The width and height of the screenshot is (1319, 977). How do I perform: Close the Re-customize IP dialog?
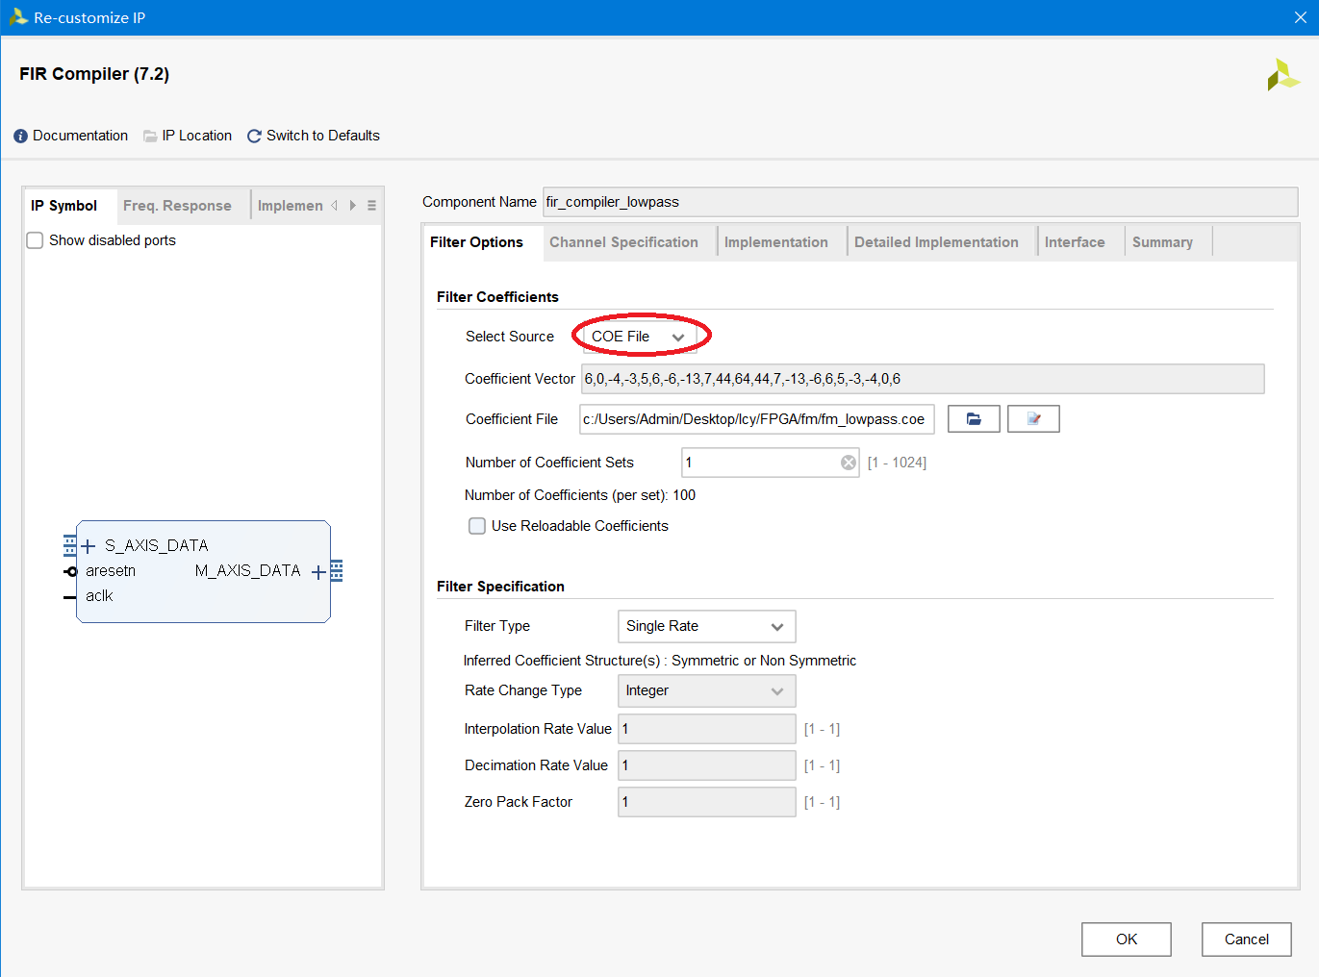click(1300, 17)
